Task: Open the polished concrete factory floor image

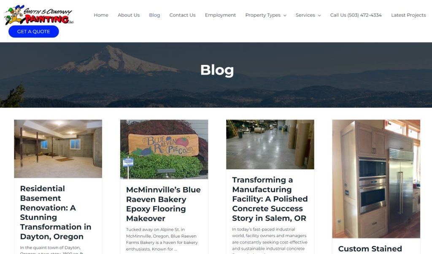Action: (x=270, y=144)
